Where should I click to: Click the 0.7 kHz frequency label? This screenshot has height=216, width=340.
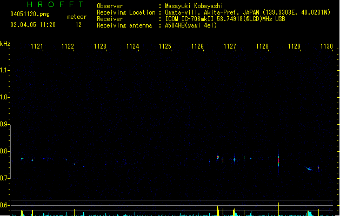(x=4, y=178)
